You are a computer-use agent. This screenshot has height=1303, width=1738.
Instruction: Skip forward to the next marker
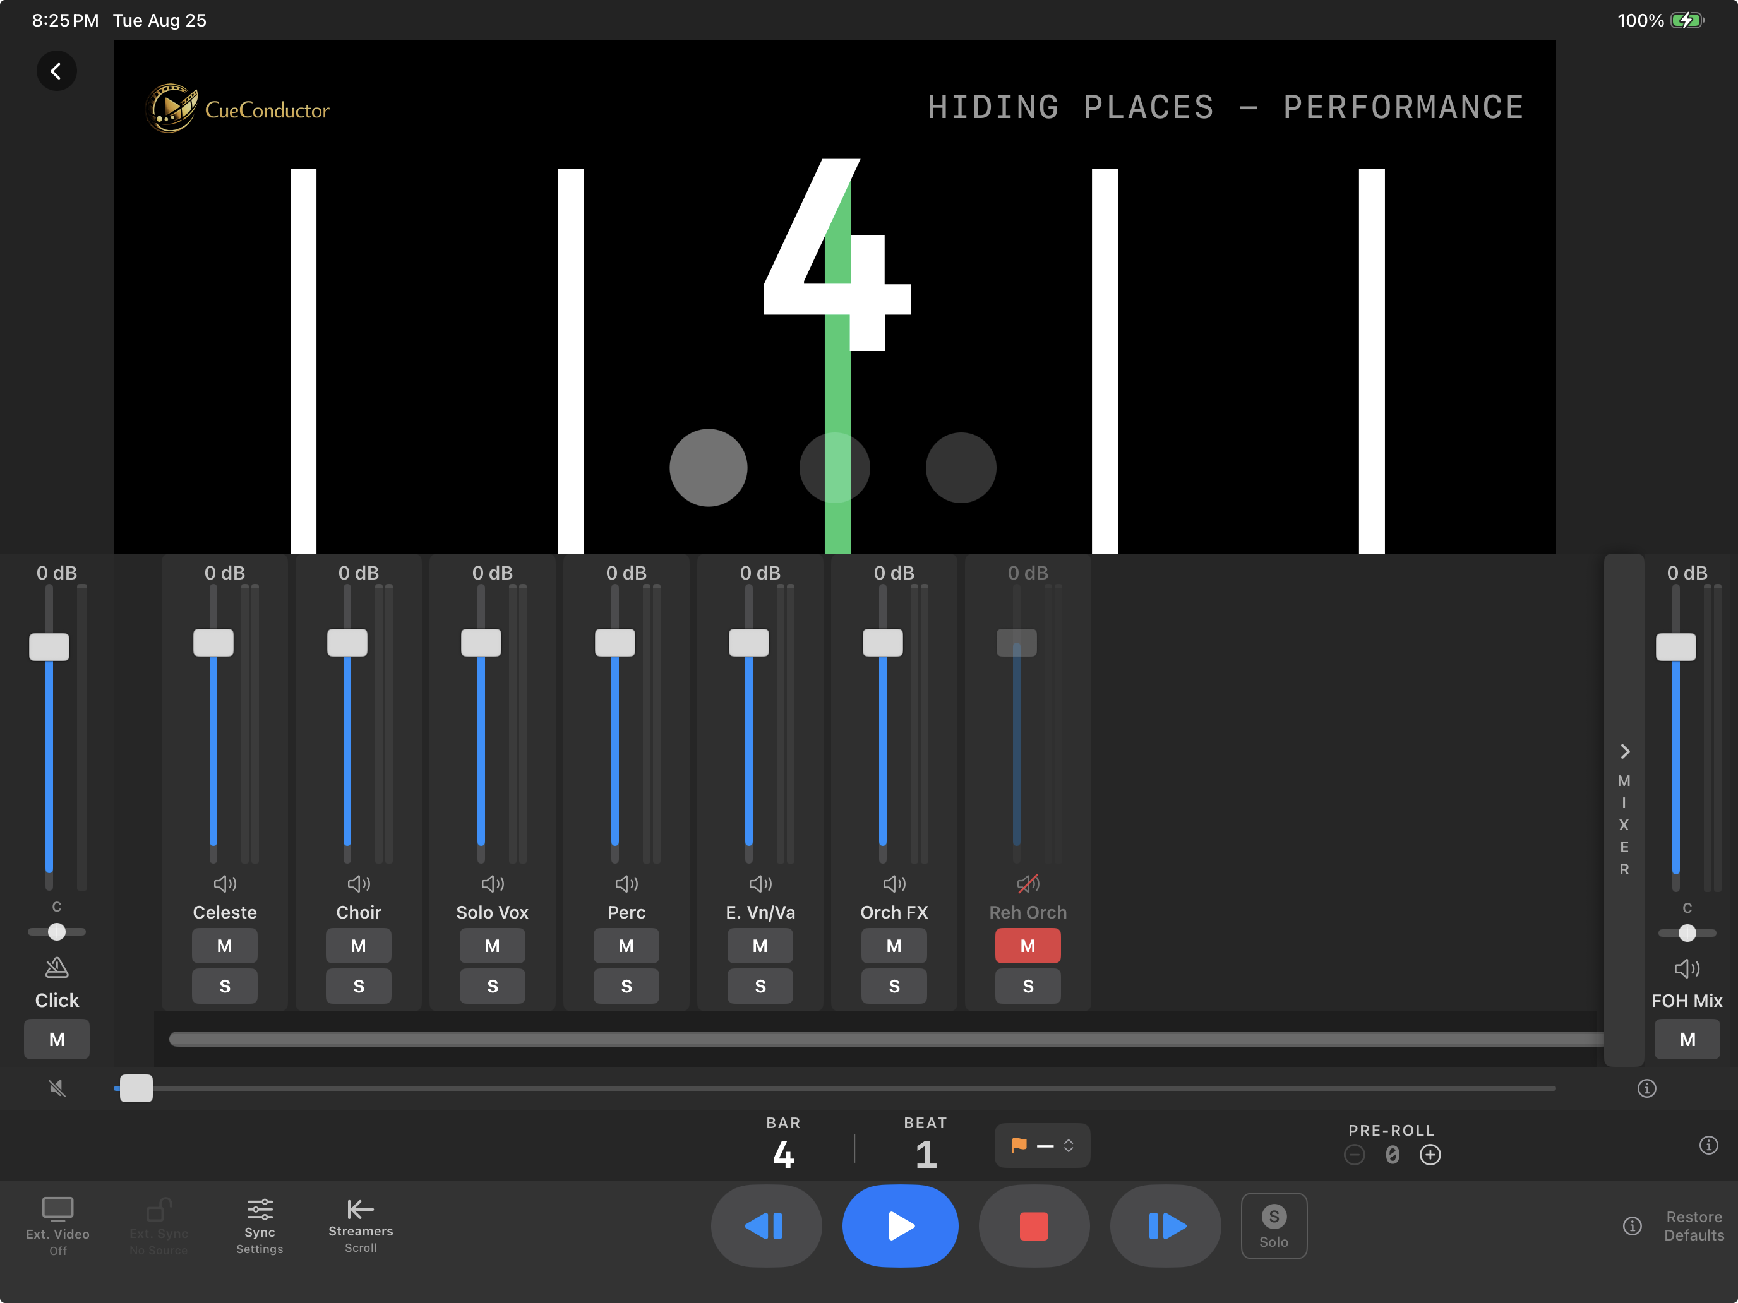1165,1225
